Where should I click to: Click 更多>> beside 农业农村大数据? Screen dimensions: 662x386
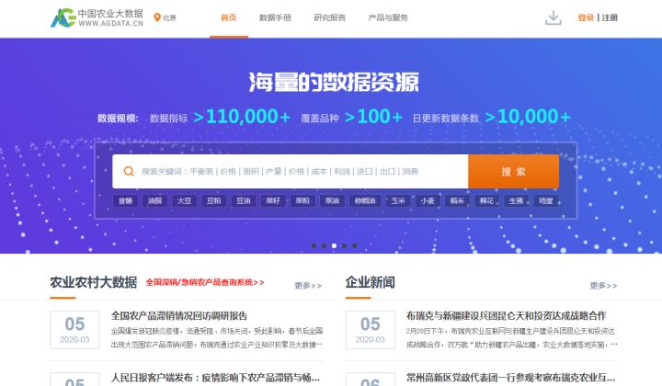(308, 286)
